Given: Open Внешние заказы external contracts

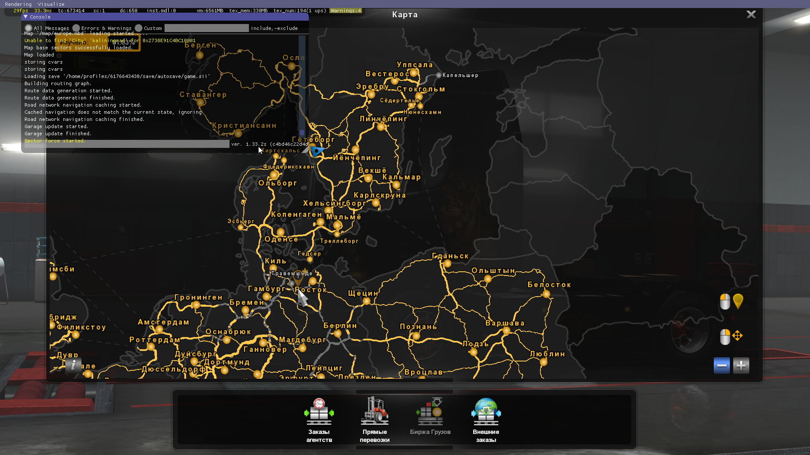Looking at the screenshot, I should tap(486, 420).
